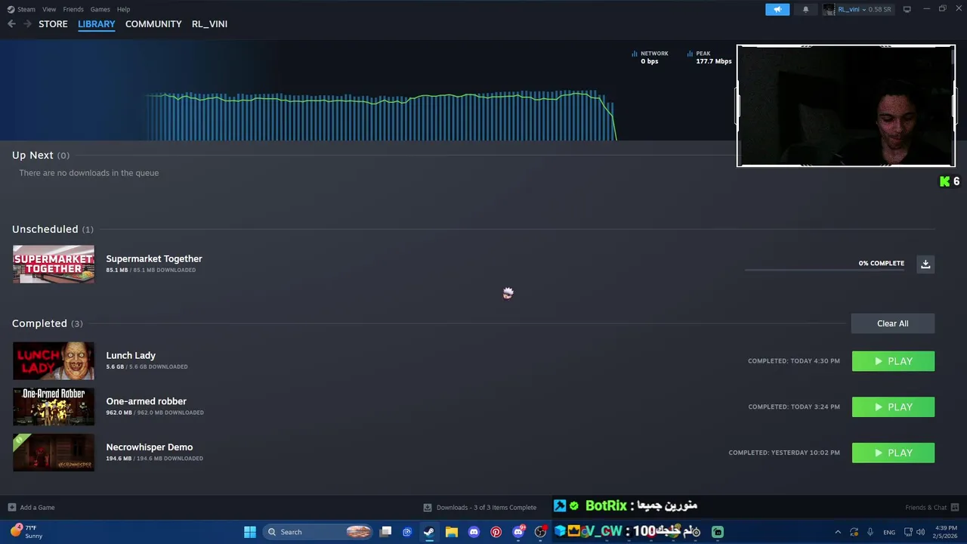967x544 pixels.
Task: Open the Lunch Lady thumbnail
Action: pos(54,360)
